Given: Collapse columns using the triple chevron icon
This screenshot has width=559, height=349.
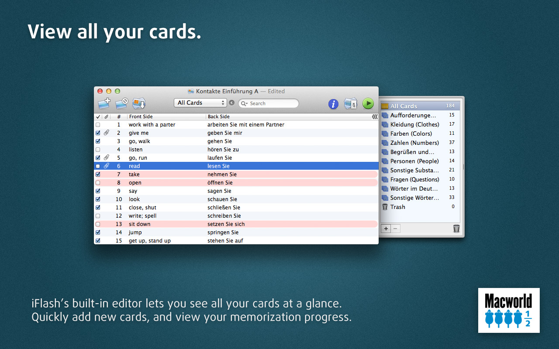Looking at the screenshot, I should coord(375,116).
